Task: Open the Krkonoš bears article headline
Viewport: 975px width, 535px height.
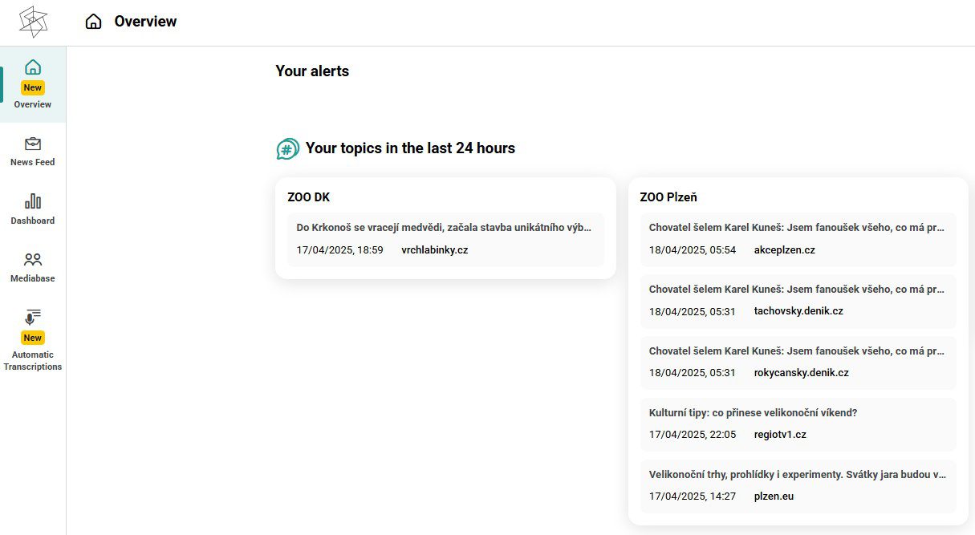Action: [444, 227]
